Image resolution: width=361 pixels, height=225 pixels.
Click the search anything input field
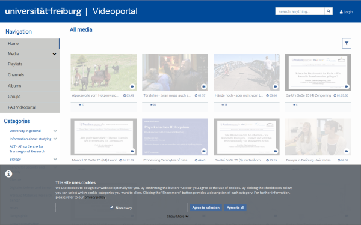pos(300,11)
